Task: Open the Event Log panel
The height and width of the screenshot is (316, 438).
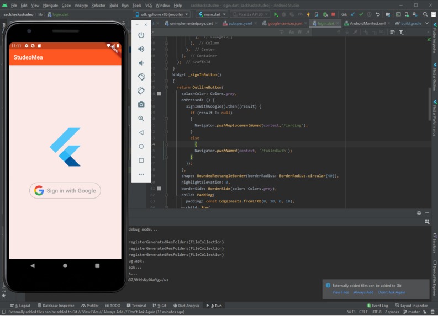Action: [377, 306]
